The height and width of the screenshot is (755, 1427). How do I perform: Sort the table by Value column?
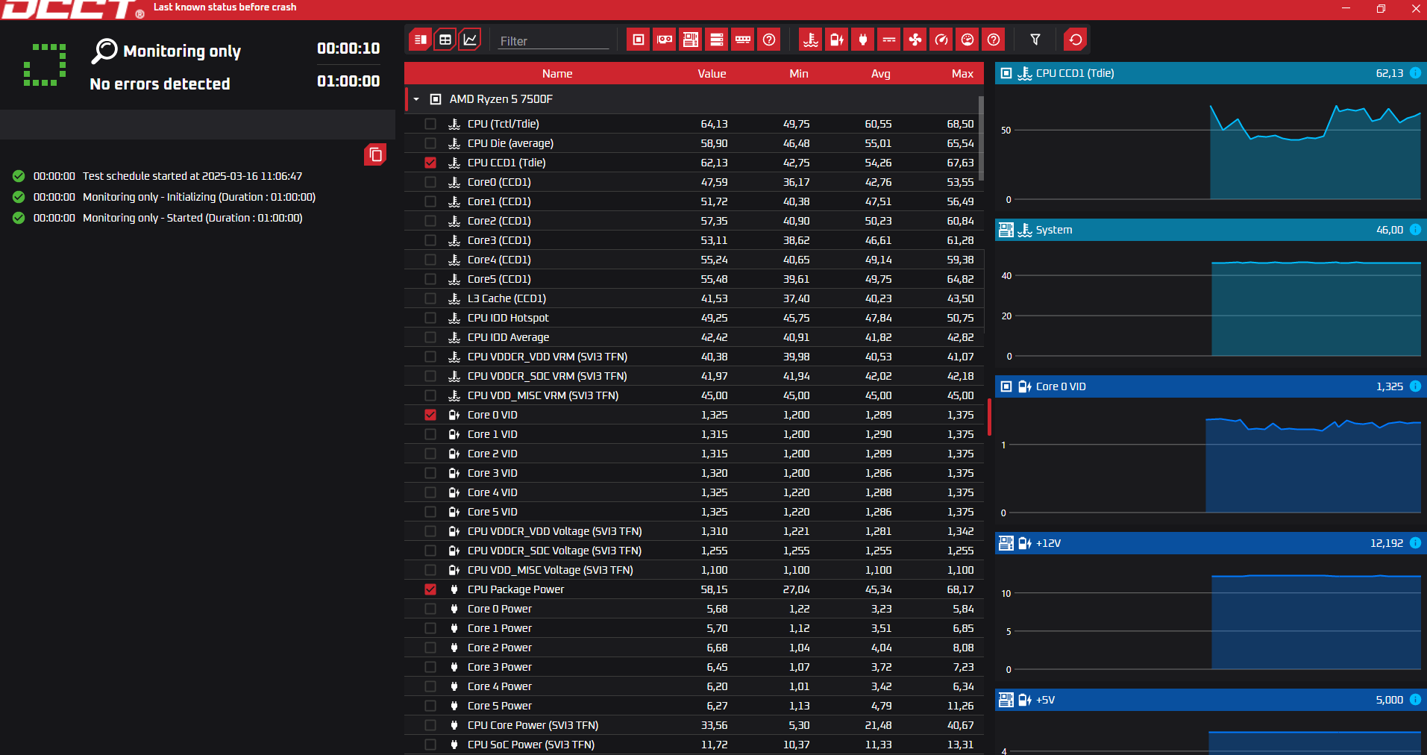pos(712,74)
